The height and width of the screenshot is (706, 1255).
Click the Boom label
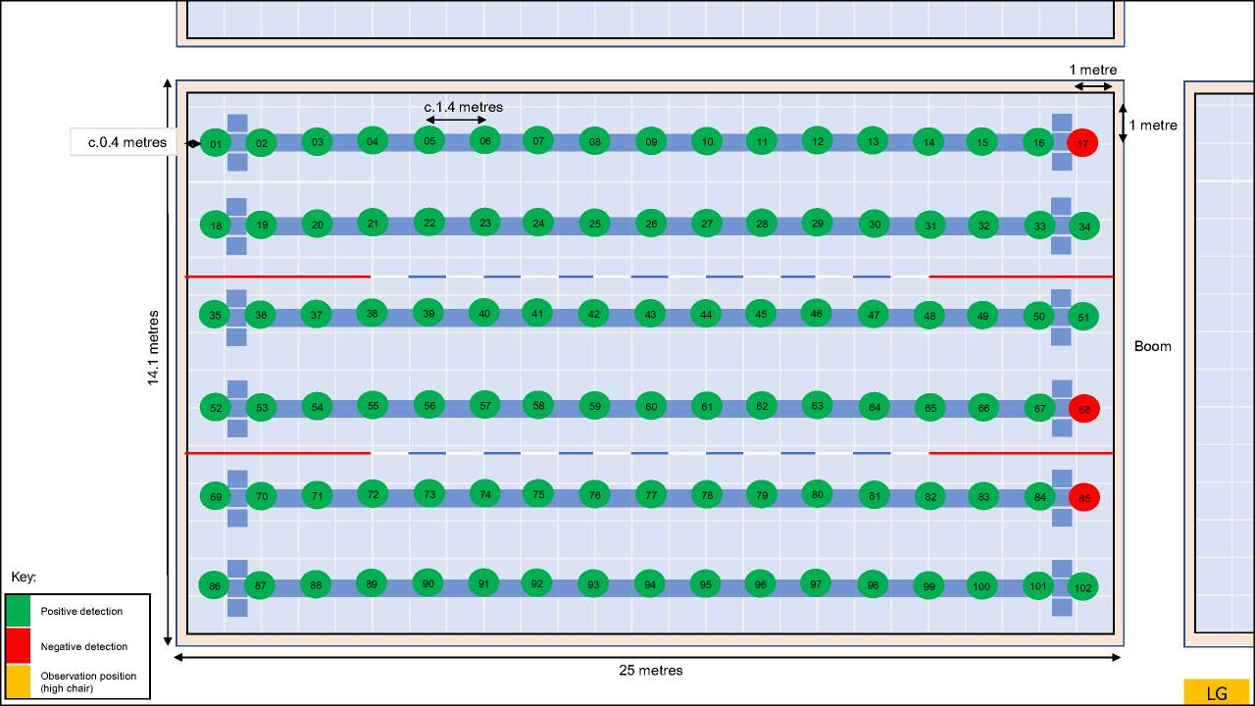click(1152, 346)
